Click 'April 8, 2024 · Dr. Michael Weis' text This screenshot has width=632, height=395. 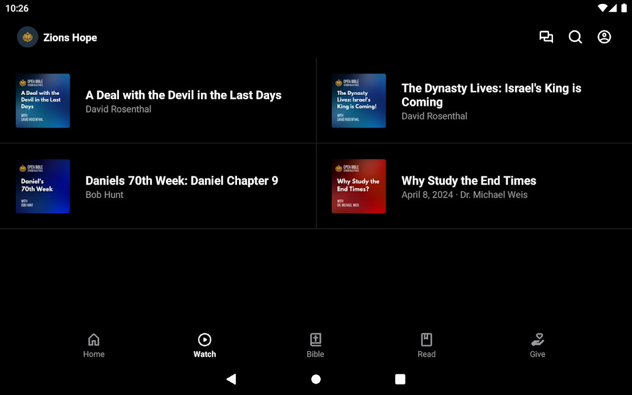click(x=465, y=195)
